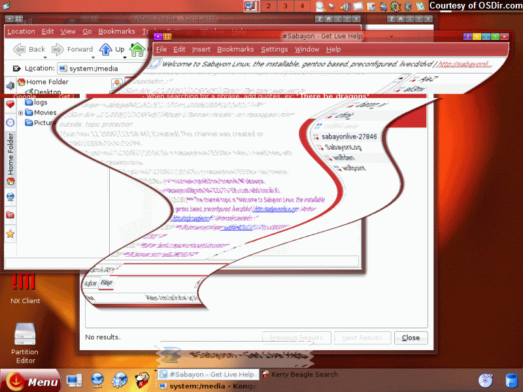The image size is (523, 392).
Task: Open the clock history sidebar tab
Action: [10, 123]
